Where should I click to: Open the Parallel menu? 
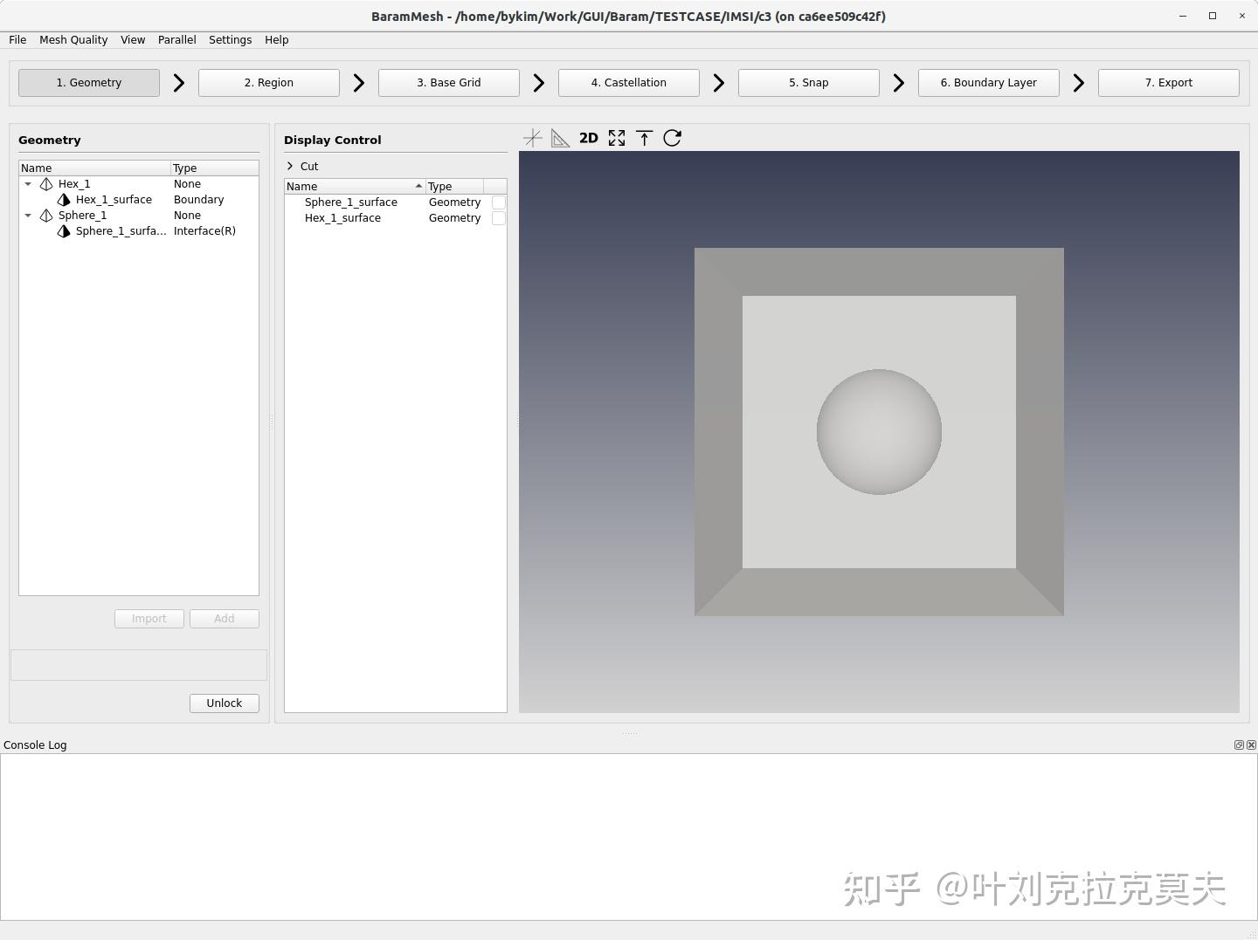click(x=177, y=40)
